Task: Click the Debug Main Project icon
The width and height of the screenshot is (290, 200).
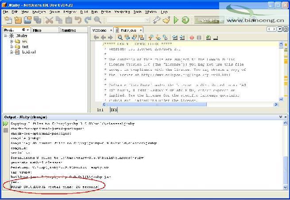Action: (186, 20)
